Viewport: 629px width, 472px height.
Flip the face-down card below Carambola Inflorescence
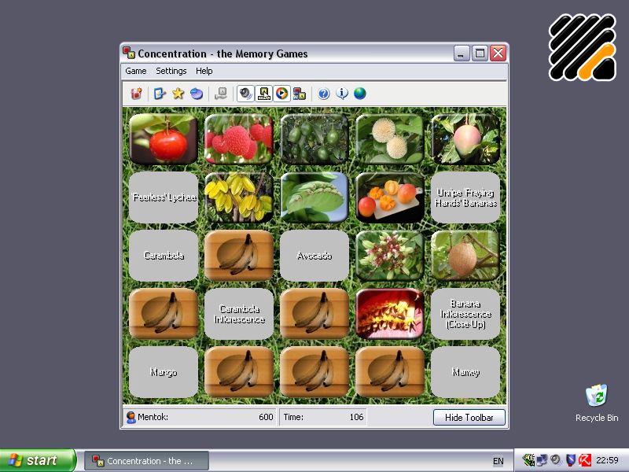pyautogui.click(x=239, y=372)
